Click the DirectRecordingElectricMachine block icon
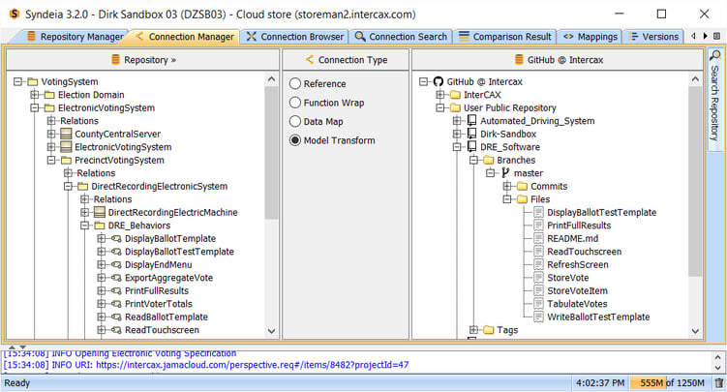The height and width of the screenshot is (392, 727). [100, 212]
